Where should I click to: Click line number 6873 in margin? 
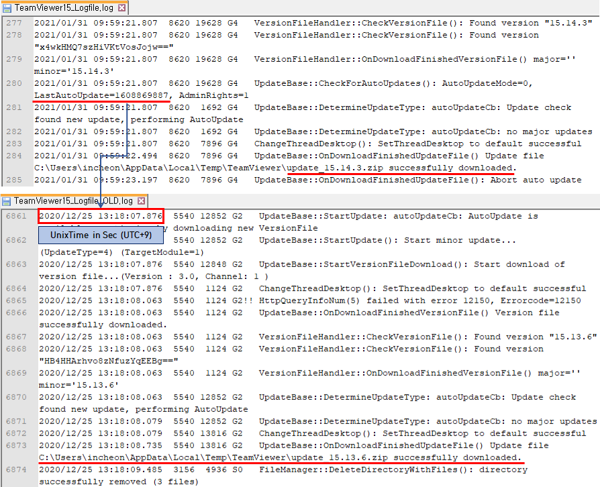click(17, 445)
